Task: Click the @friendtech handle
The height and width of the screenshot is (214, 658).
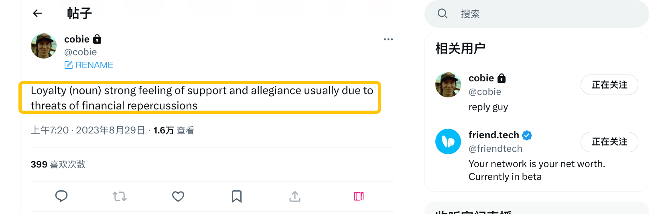Action: (496, 149)
